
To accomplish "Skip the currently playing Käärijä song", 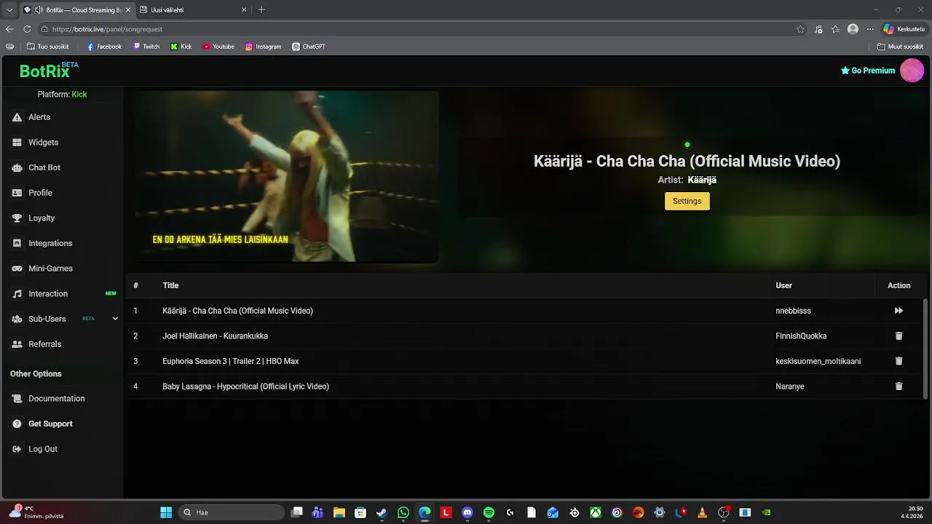I will 899,311.
